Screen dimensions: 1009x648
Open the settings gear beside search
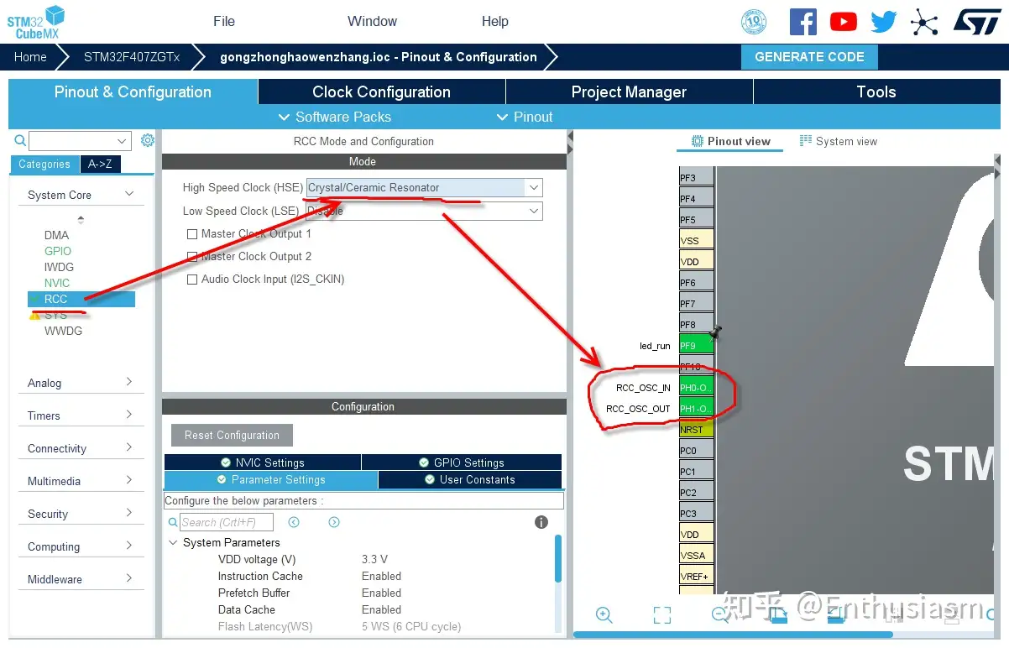pos(148,140)
